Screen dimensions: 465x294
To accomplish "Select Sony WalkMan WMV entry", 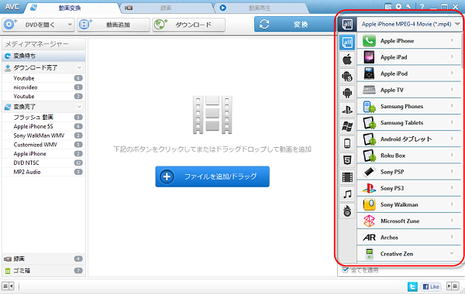I will [x=43, y=135].
